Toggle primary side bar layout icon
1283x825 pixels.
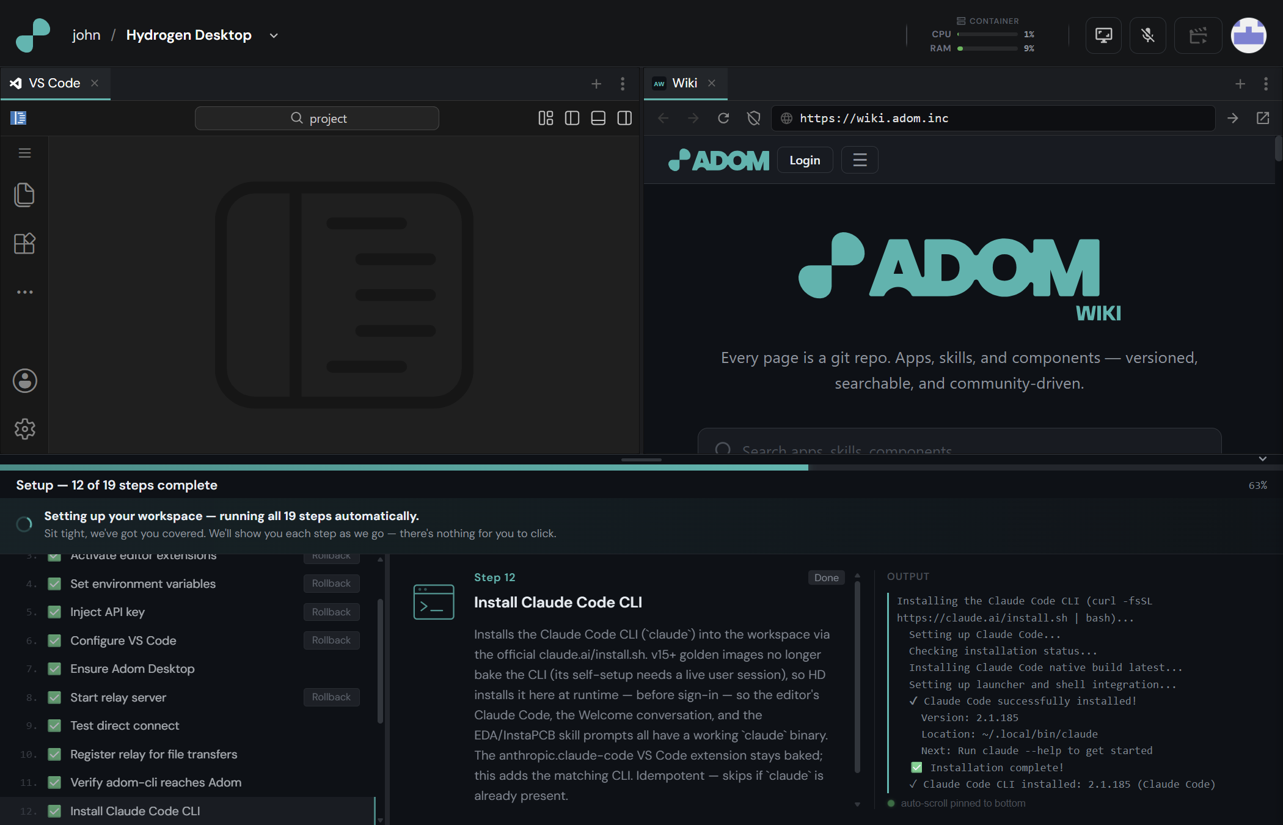click(x=572, y=118)
